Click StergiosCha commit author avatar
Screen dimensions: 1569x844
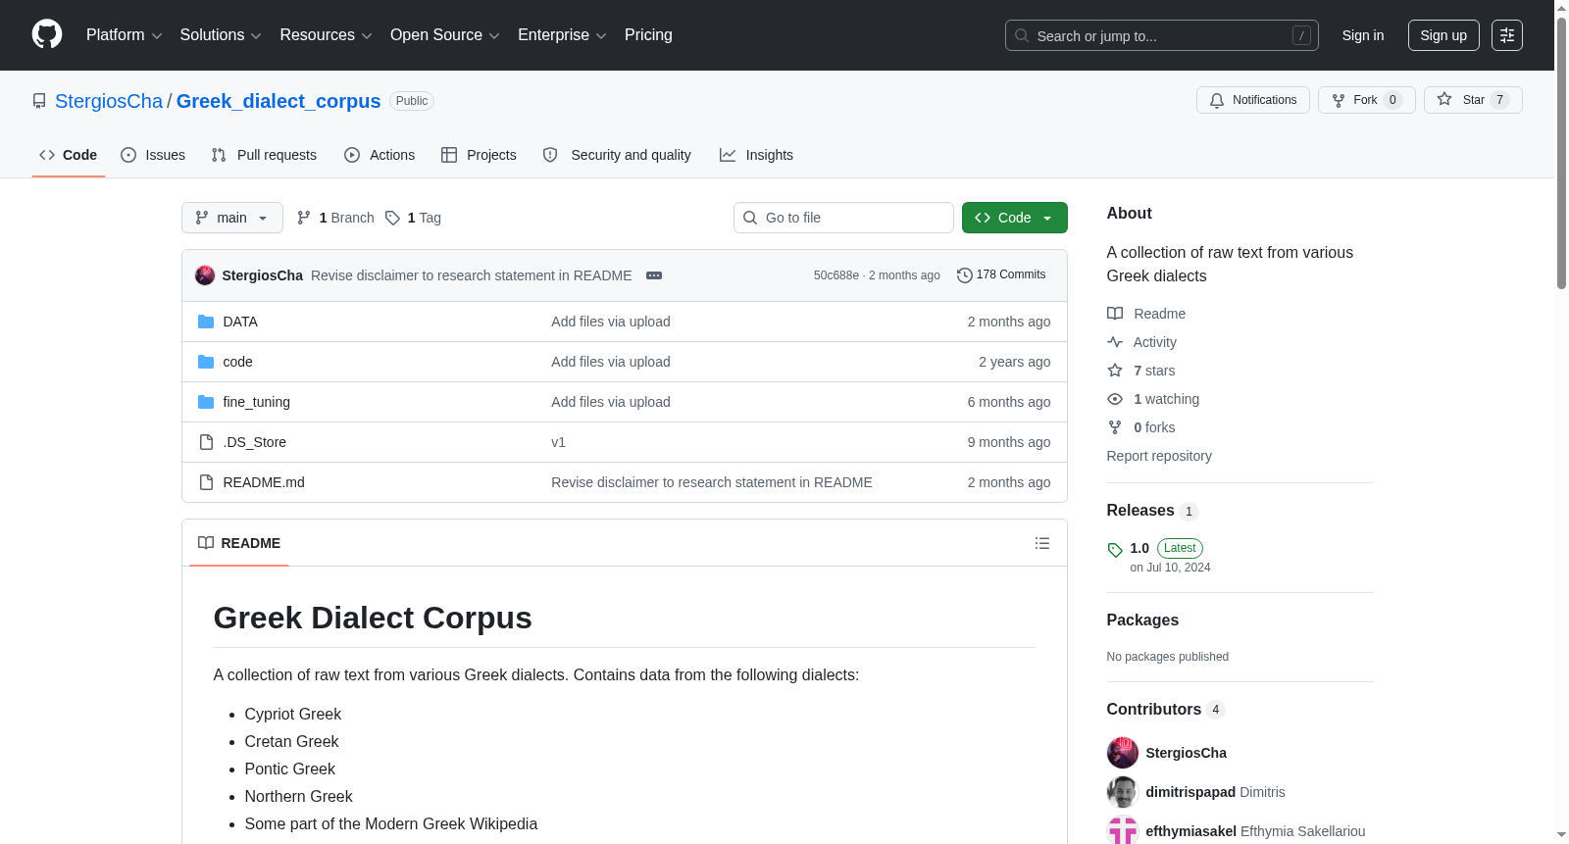(x=205, y=275)
